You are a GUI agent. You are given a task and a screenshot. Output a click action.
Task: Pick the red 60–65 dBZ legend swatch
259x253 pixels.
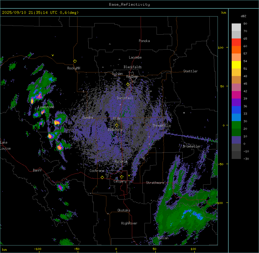click(x=236, y=42)
